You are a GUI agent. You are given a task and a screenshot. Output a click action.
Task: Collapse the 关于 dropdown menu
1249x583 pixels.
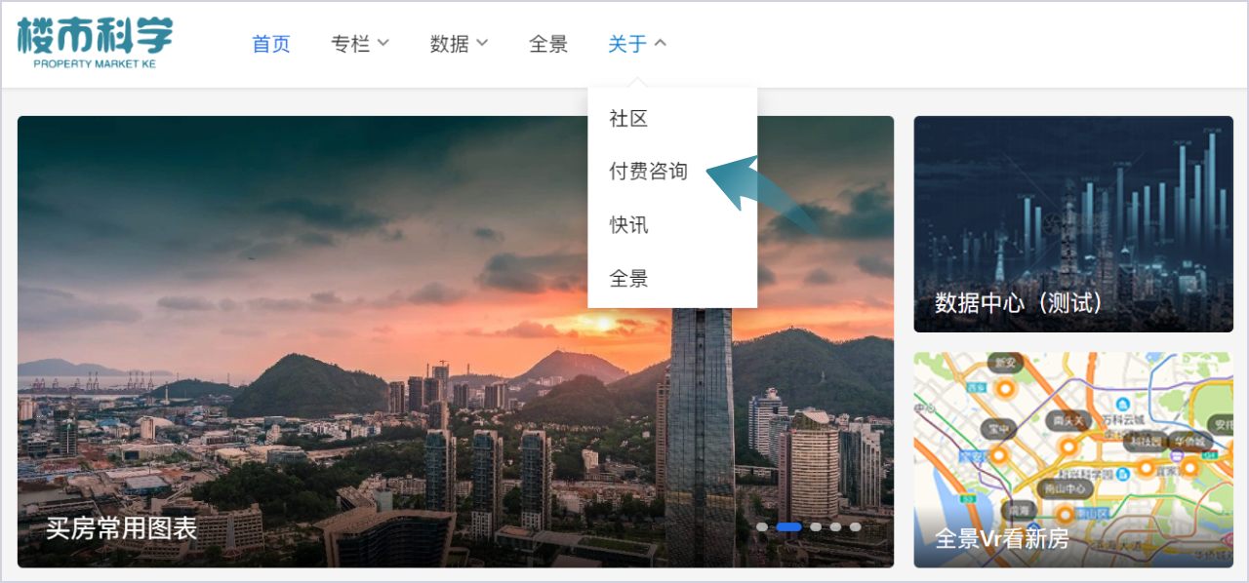tap(637, 44)
